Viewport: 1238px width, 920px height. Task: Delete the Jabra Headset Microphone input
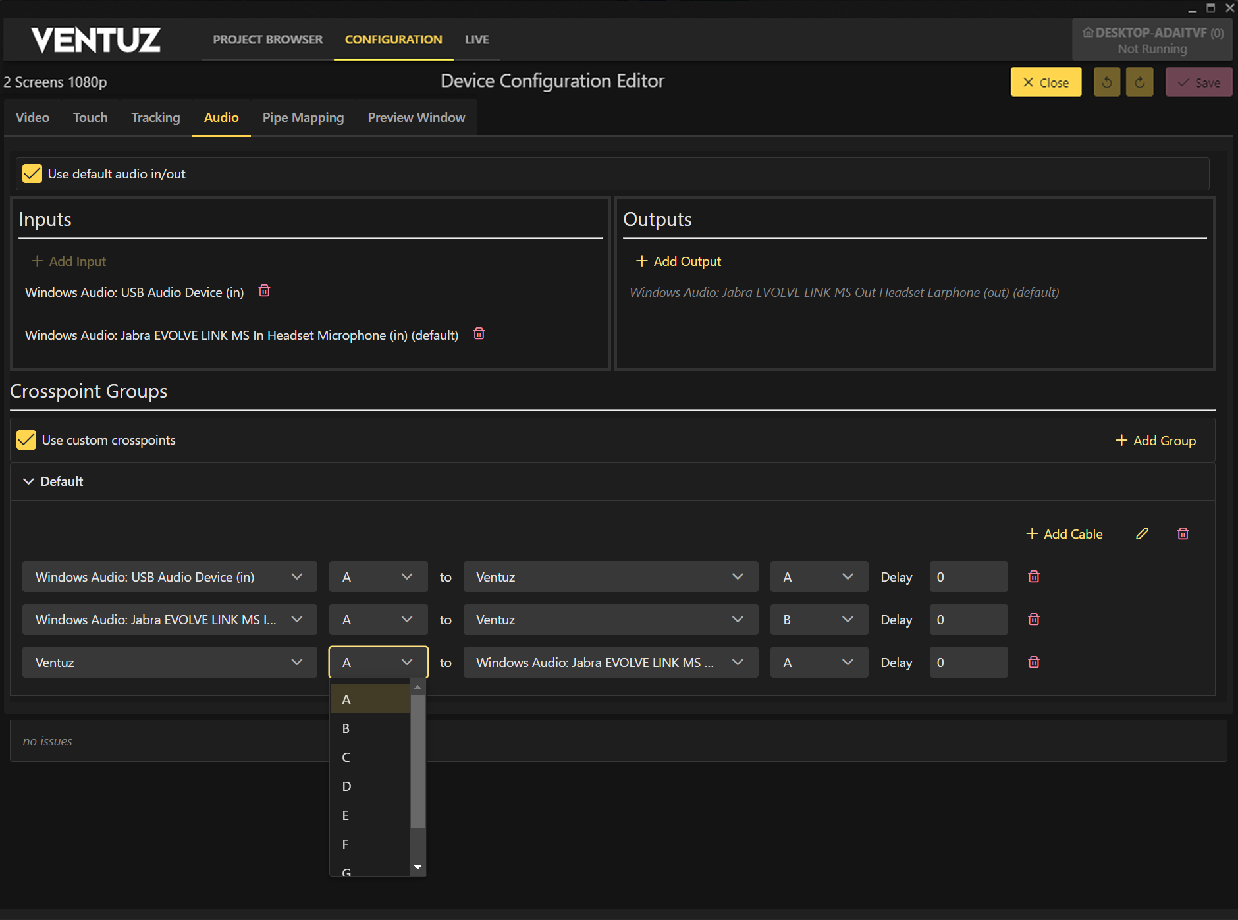click(x=479, y=334)
